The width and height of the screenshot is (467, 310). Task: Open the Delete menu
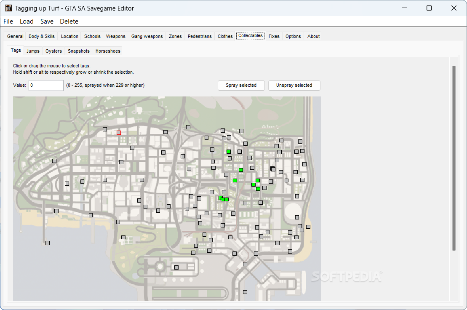pos(69,21)
